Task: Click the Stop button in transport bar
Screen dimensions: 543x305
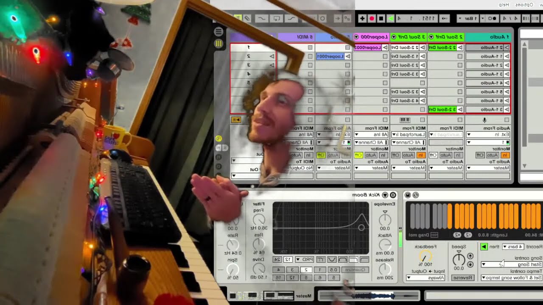Action: click(x=381, y=18)
